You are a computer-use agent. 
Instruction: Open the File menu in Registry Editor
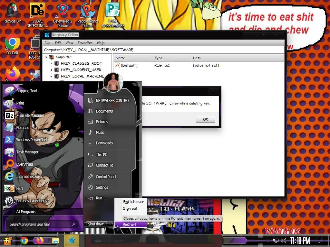pyautogui.click(x=47, y=43)
